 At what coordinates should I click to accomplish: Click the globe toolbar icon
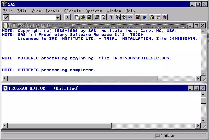click(144, 17)
